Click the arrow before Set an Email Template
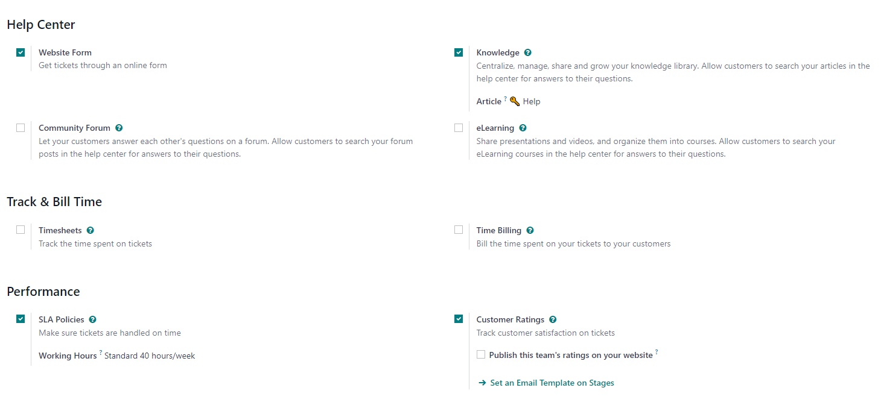Screen dimensions: 881x411 pos(482,383)
